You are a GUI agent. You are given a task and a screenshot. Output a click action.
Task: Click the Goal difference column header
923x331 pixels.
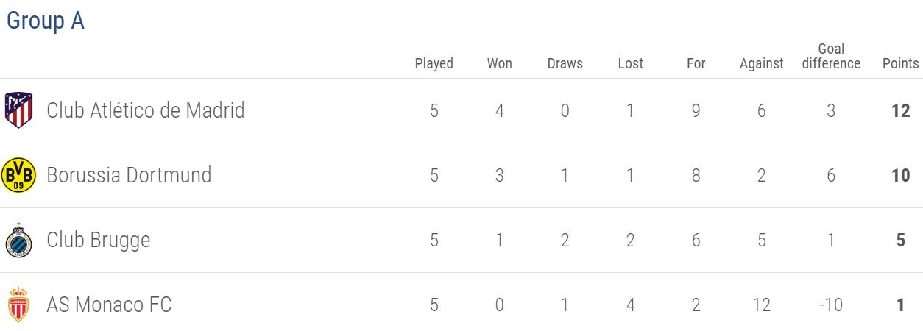[831, 56]
